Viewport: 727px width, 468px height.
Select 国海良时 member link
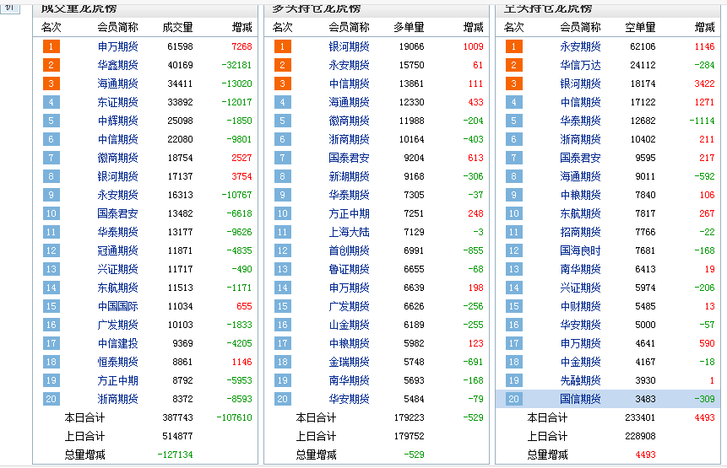click(580, 250)
